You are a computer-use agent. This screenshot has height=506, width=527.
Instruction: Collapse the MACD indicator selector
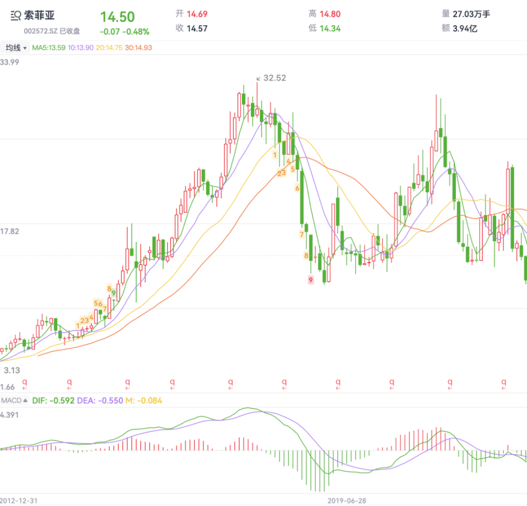[14, 401]
